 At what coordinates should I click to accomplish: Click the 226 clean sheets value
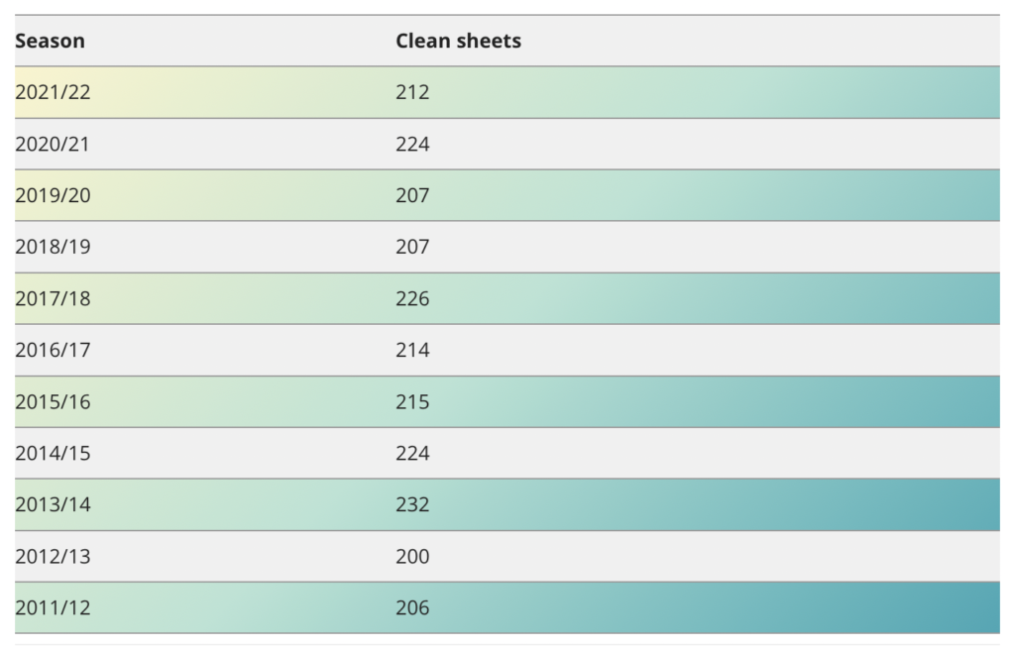pyautogui.click(x=412, y=298)
